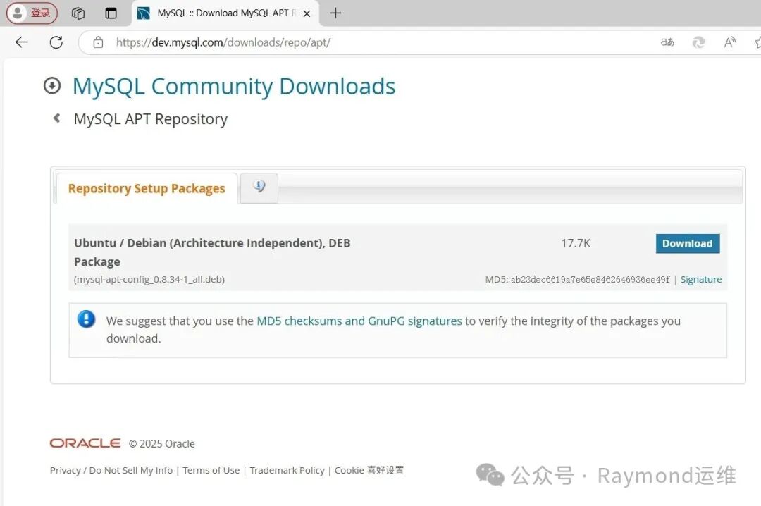
Task: Click the © 2025 Oracle text
Action: click(161, 443)
